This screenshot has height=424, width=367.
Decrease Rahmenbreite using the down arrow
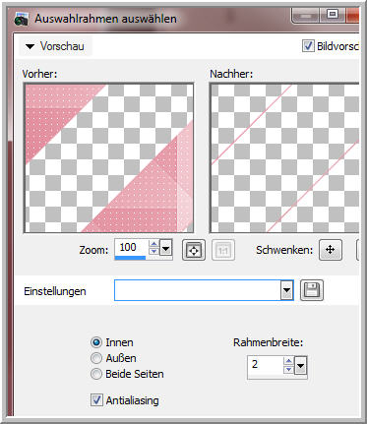tap(288, 370)
